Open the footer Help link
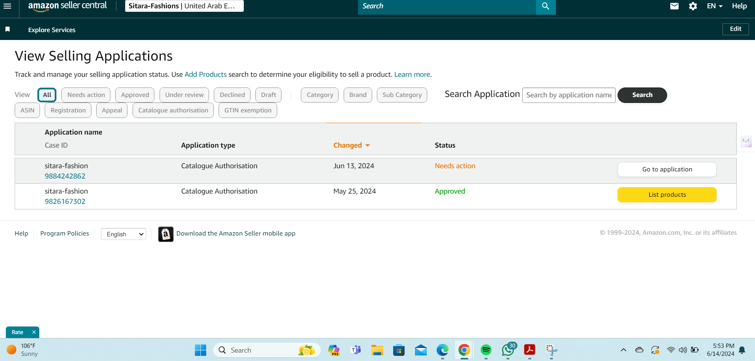This screenshot has height=361, width=755. pos(21,234)
